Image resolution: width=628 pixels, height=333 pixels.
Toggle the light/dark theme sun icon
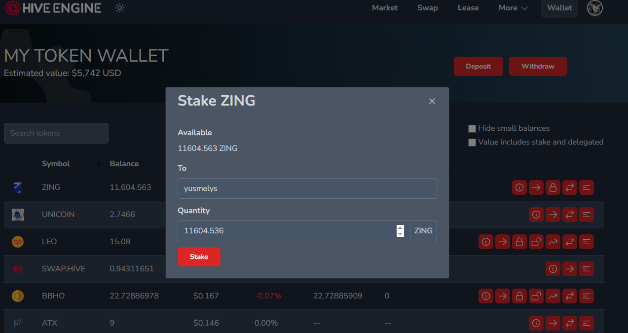(120, 8)
